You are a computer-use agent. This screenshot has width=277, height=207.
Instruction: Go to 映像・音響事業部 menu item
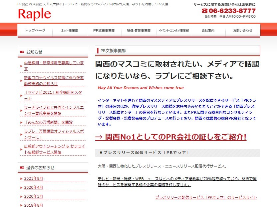(138, 31)
